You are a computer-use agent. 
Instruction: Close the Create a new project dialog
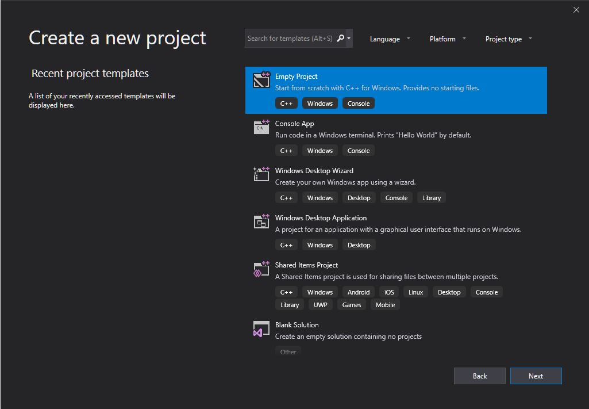point(576,10)
